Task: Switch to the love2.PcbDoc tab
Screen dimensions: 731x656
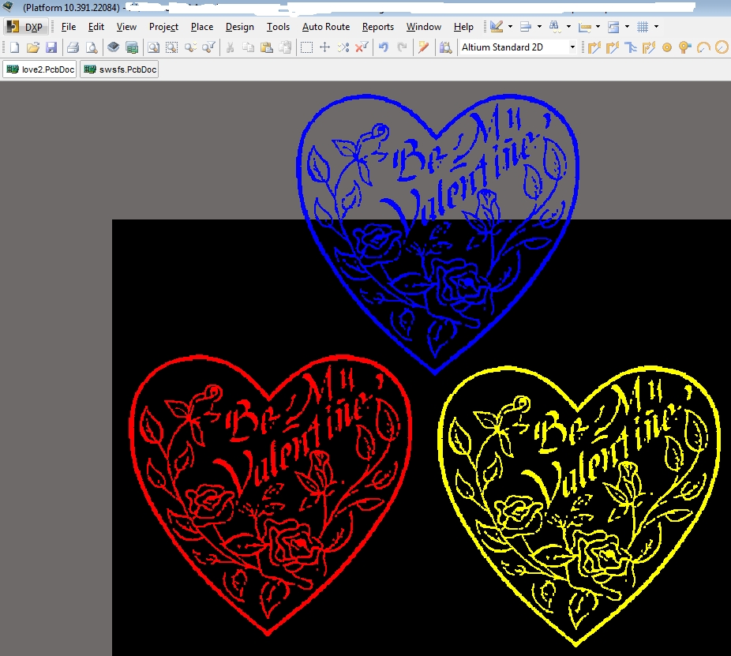Action: (40, 69)
